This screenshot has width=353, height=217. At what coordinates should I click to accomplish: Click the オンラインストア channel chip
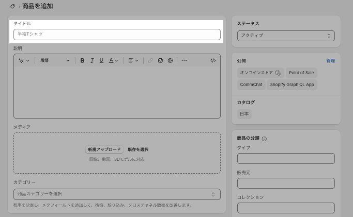[260, 73]
